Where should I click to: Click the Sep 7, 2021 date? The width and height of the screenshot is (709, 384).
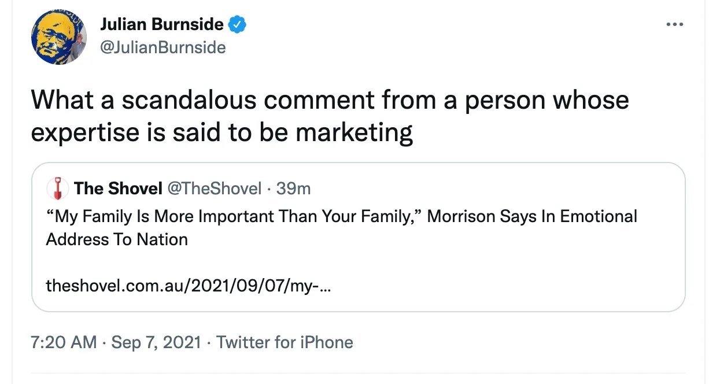156,342
